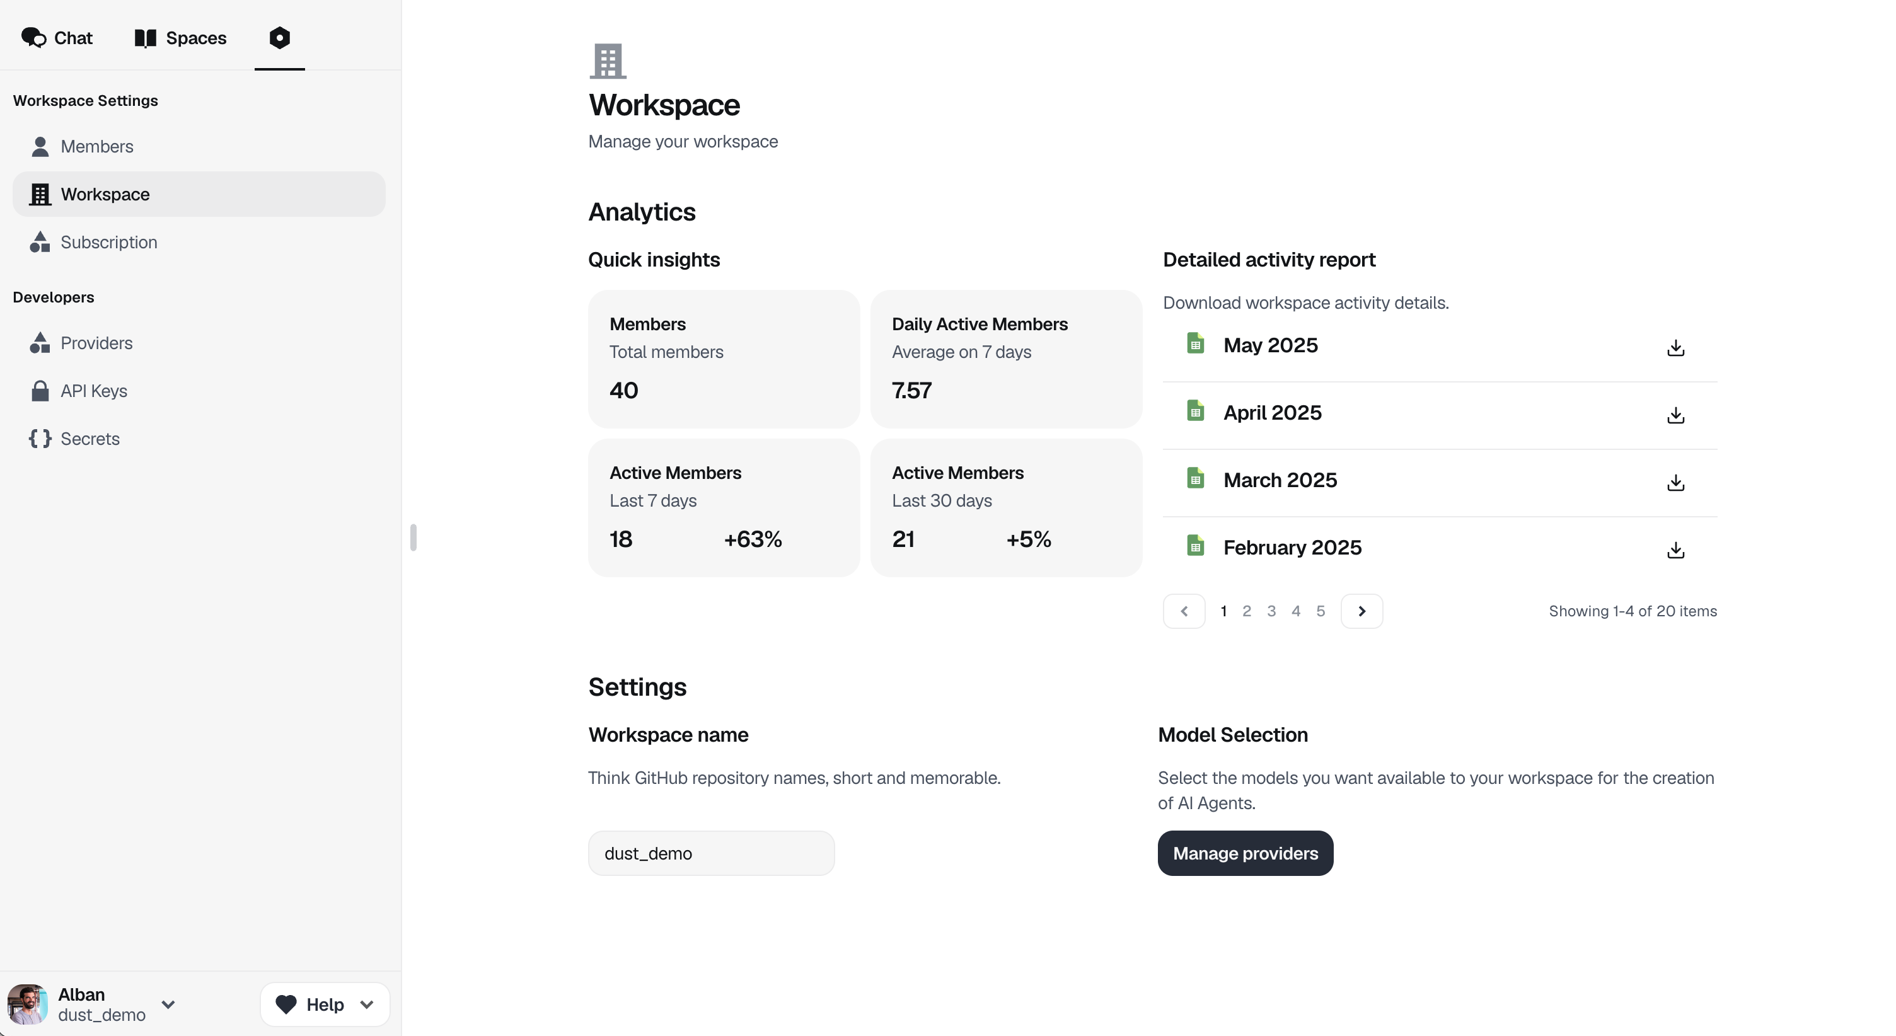Jump to page 5 of reports
Image resolution: width=1896 pixels, height=1036 pixels.
click(x=1321, y=611)
